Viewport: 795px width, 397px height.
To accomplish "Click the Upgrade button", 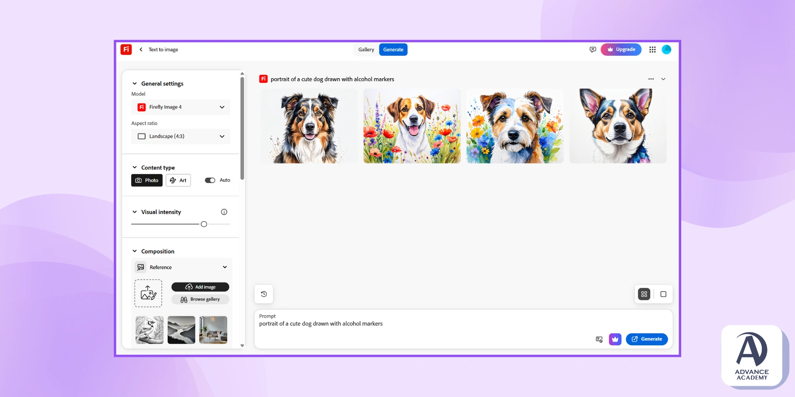I will (x=621, y=50).
